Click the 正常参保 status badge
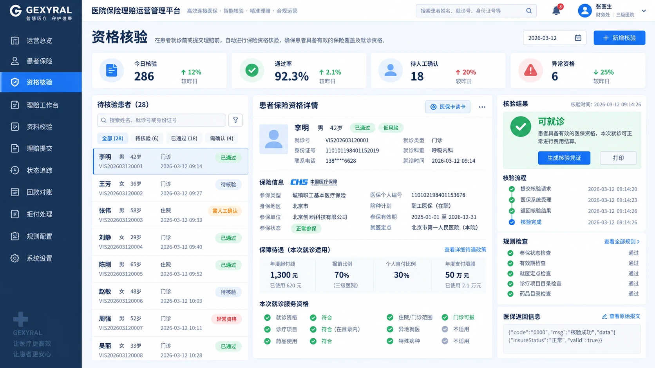This screenshot has width=655, height=368. (306, 228)
